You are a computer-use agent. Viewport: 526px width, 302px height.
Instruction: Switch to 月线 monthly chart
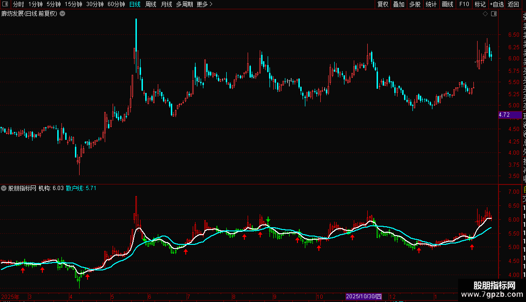[166, 4]
